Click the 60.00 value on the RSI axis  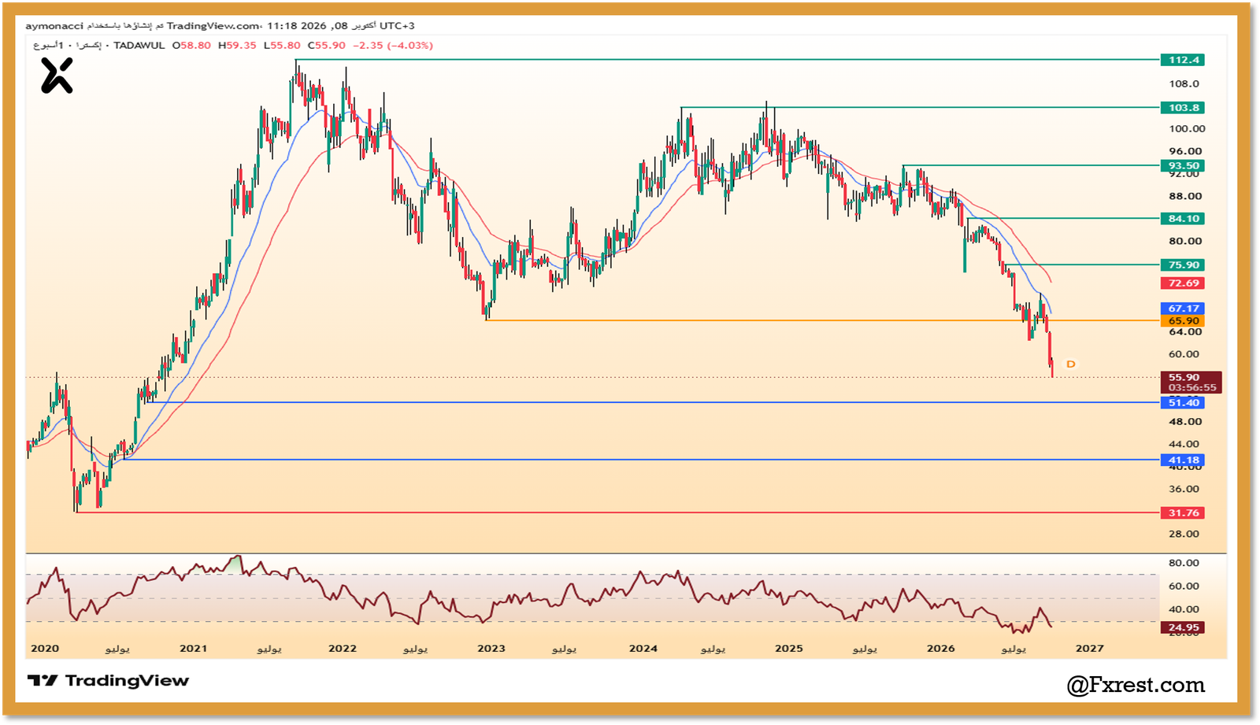coord(1184,586)
